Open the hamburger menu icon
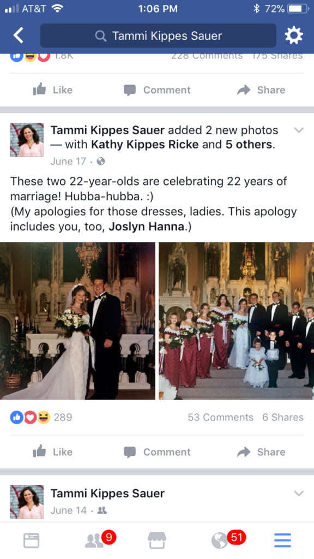 (283, 540)
